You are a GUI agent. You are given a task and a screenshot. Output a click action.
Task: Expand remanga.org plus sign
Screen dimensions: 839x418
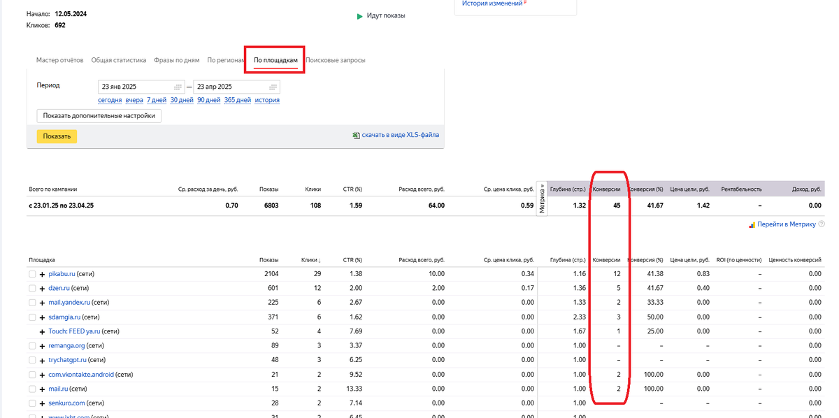tap(42, 345)
